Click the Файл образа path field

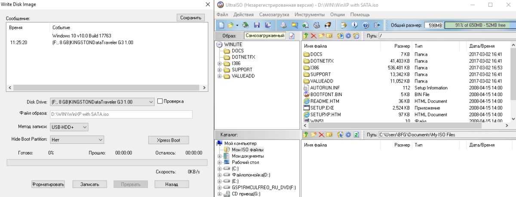(x=121, y=115)
